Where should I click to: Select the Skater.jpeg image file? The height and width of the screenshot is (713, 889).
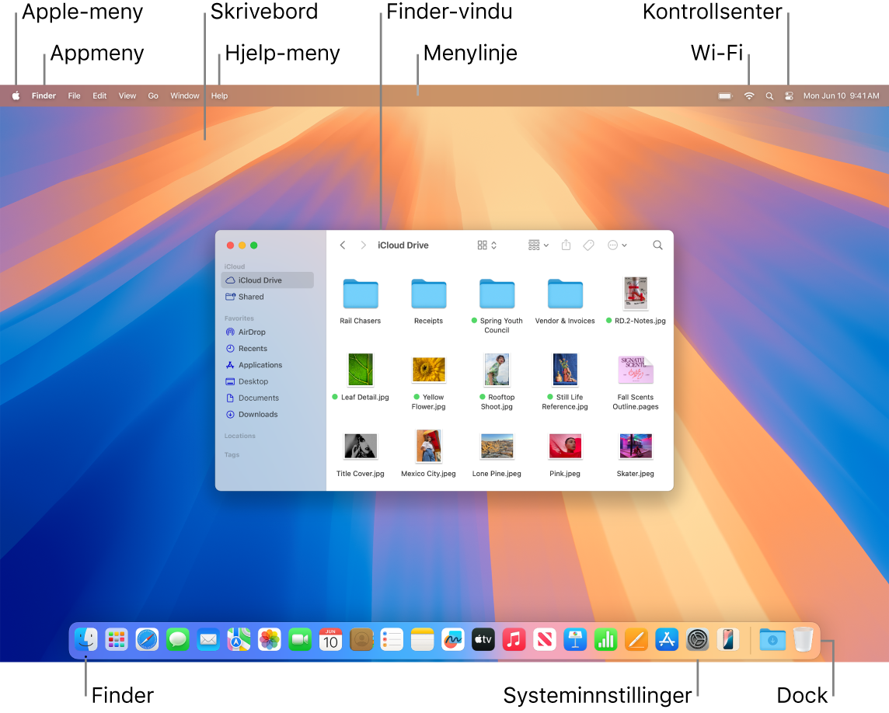click(636, 446)
